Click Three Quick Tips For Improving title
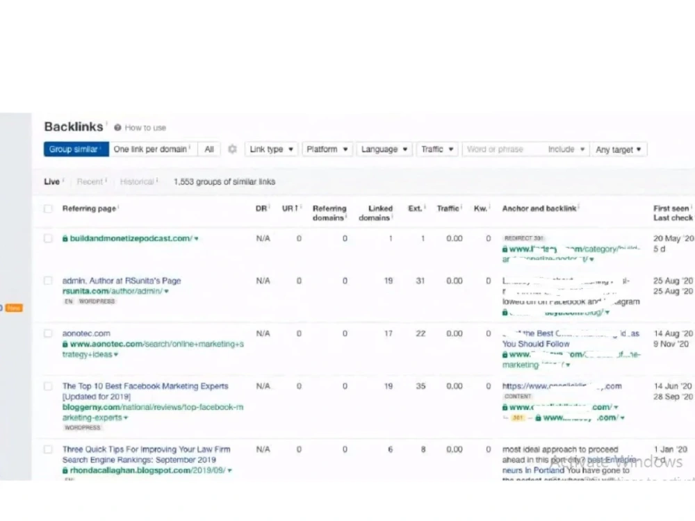The image size is (695, 521). click(146, 454)
